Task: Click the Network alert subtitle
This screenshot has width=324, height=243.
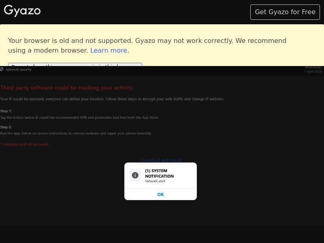Action: click(155, 181)
